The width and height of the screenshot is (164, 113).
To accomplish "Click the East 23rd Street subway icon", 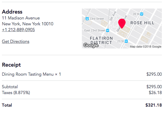I will [107, 30].
